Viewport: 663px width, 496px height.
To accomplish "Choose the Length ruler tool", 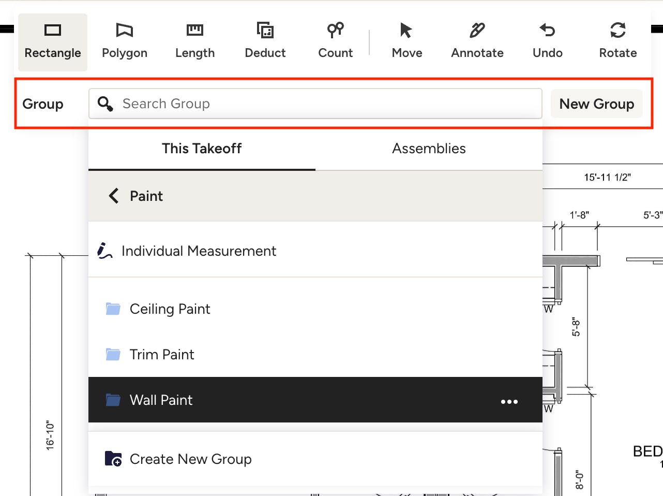I will point(195,42).
